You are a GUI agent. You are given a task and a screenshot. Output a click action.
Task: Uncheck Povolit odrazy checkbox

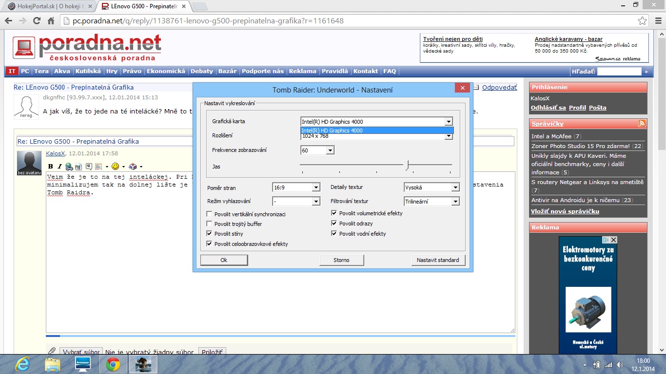[334, 224]
